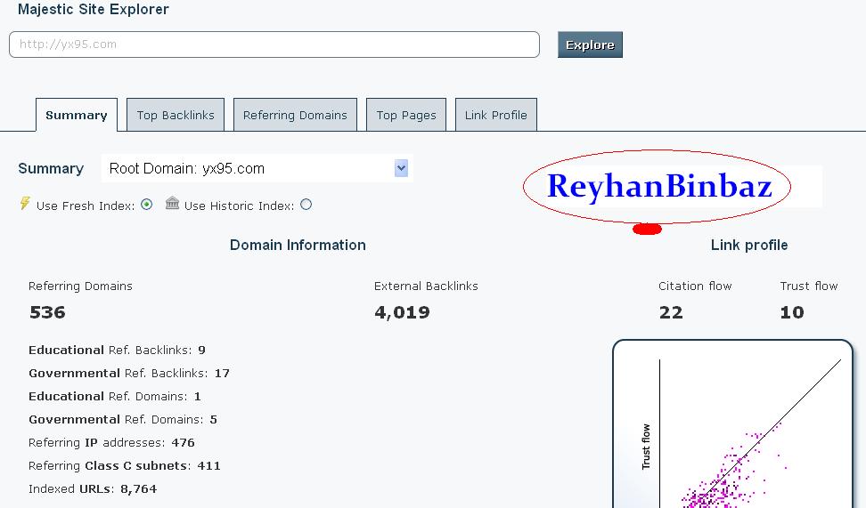Image resolution: width=866 pixels, height=508 pixels.
Task: Click the Governmental Ref. Domains: 5 line
Action: (x=123, y=419)
